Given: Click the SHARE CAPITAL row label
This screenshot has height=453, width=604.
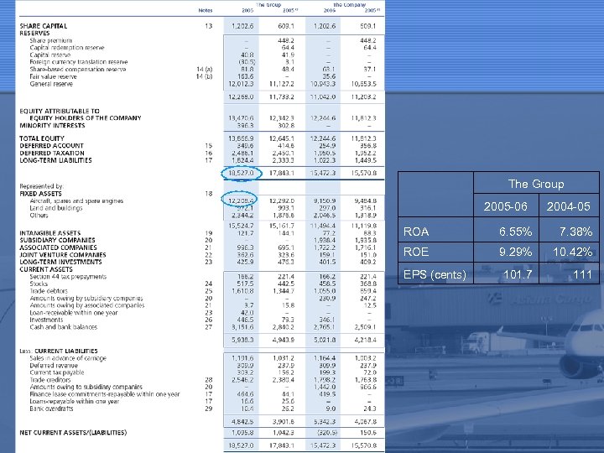Looking at the screenshot, I should tap(43, 26).
